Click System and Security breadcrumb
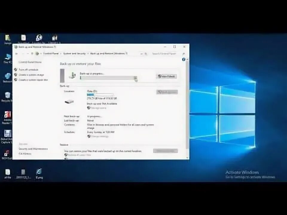This screenshot has height=215, width=287. pos(74,53)
